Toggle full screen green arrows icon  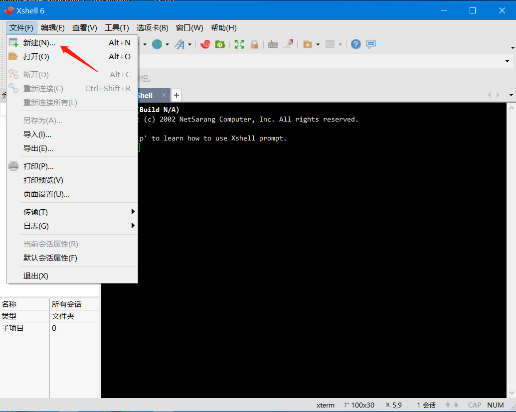pyautogui.click(x=239, y=44)
